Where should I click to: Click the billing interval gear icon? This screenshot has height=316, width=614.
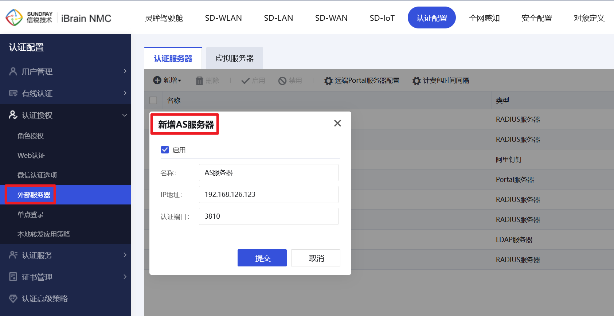tap(416, 81)
